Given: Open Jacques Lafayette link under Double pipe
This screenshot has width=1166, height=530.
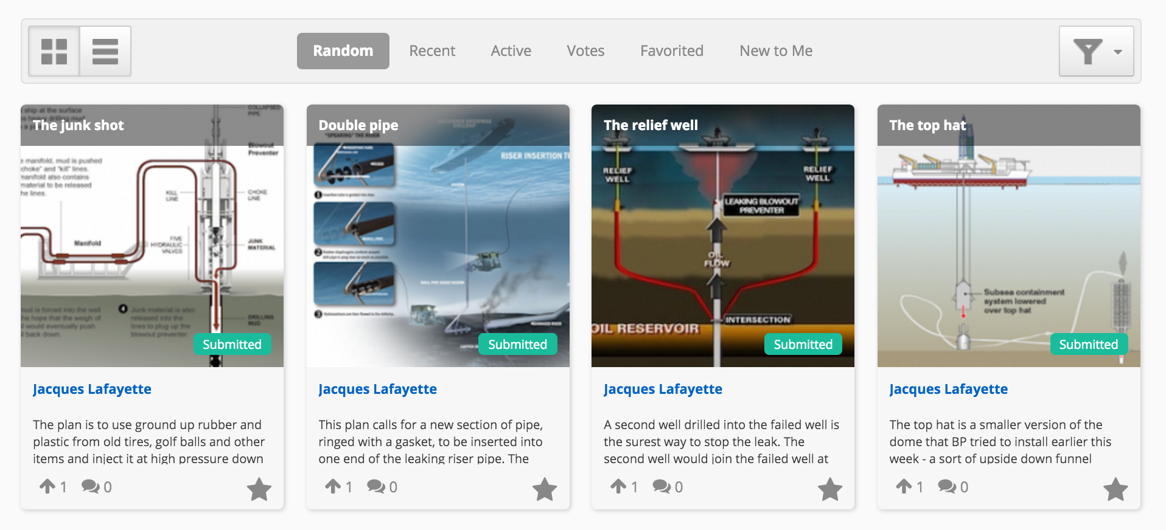Looking at the screenshot, I should click(377, 389).
